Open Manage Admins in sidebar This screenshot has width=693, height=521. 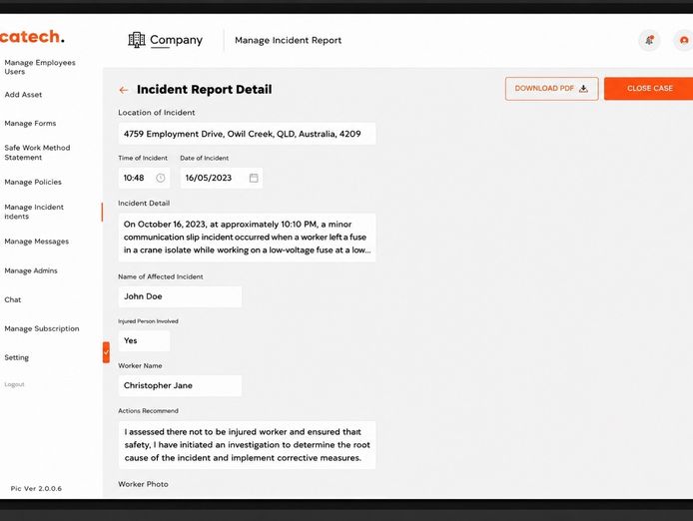coord(31,270)
